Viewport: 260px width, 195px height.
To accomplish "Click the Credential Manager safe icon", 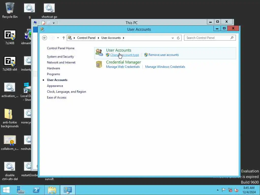I will (x=99, y=64).
